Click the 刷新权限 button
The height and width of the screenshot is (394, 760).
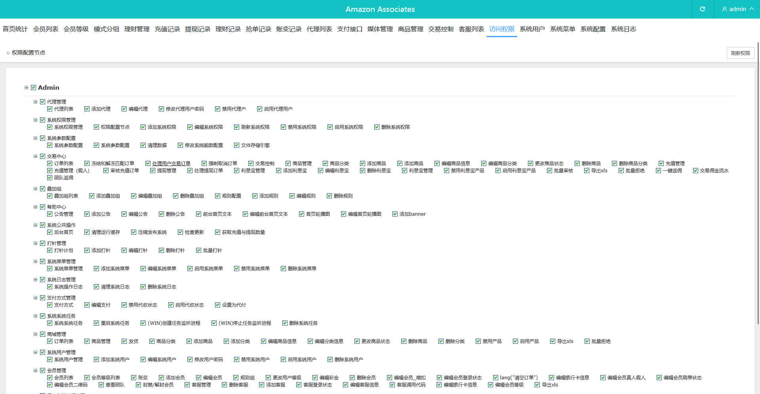(740, 53)
